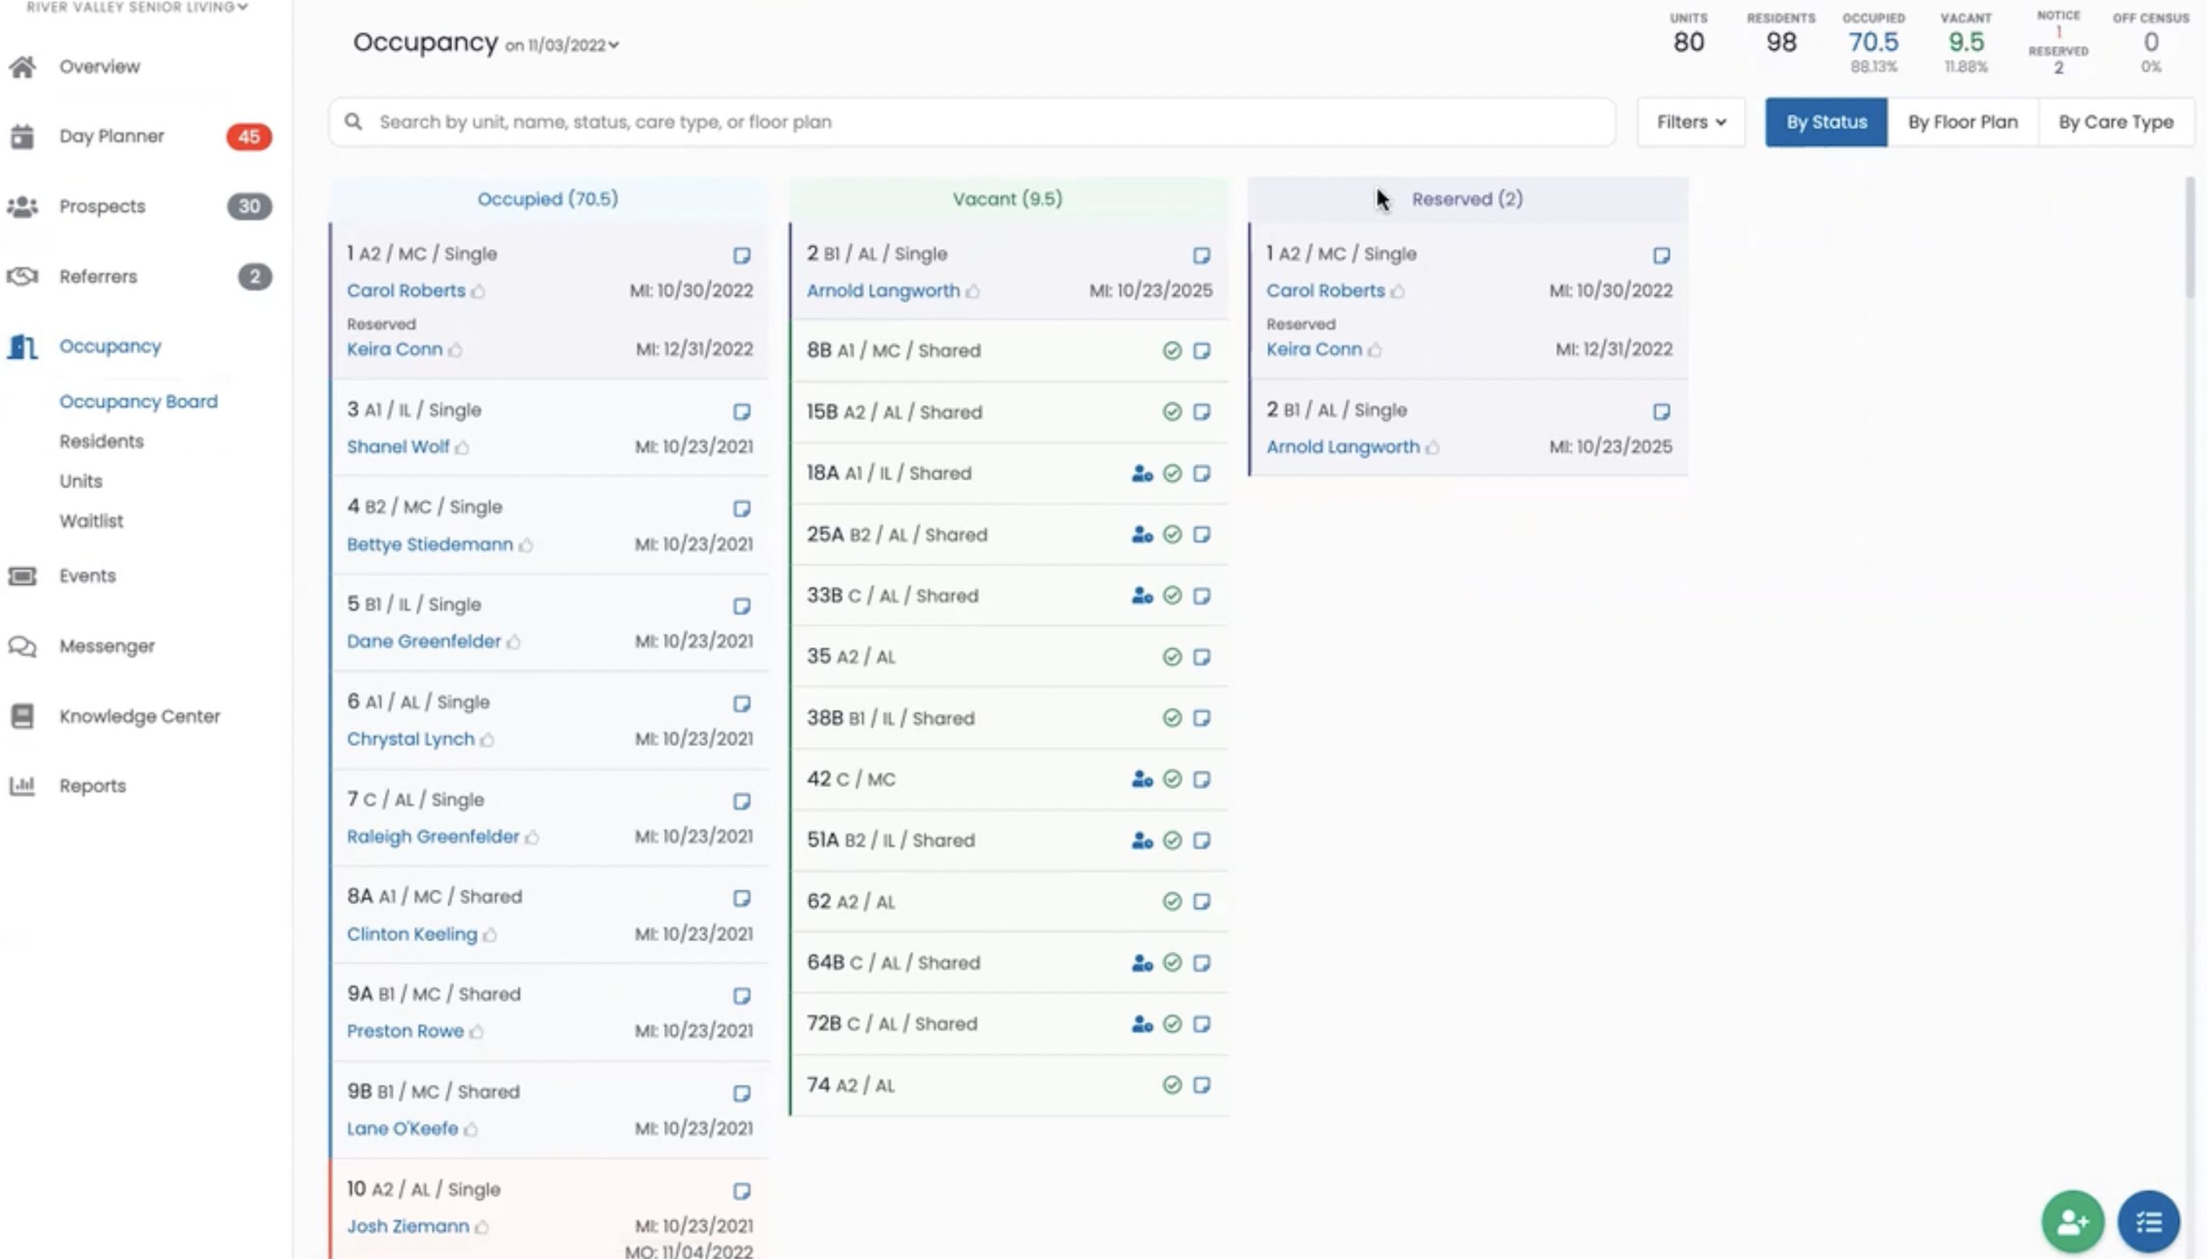The width and height of the screenshot is (2207, 1259).
Task: Click the person icon on unit 18A
Action: pyautogui.click(x=1142, y=474)
